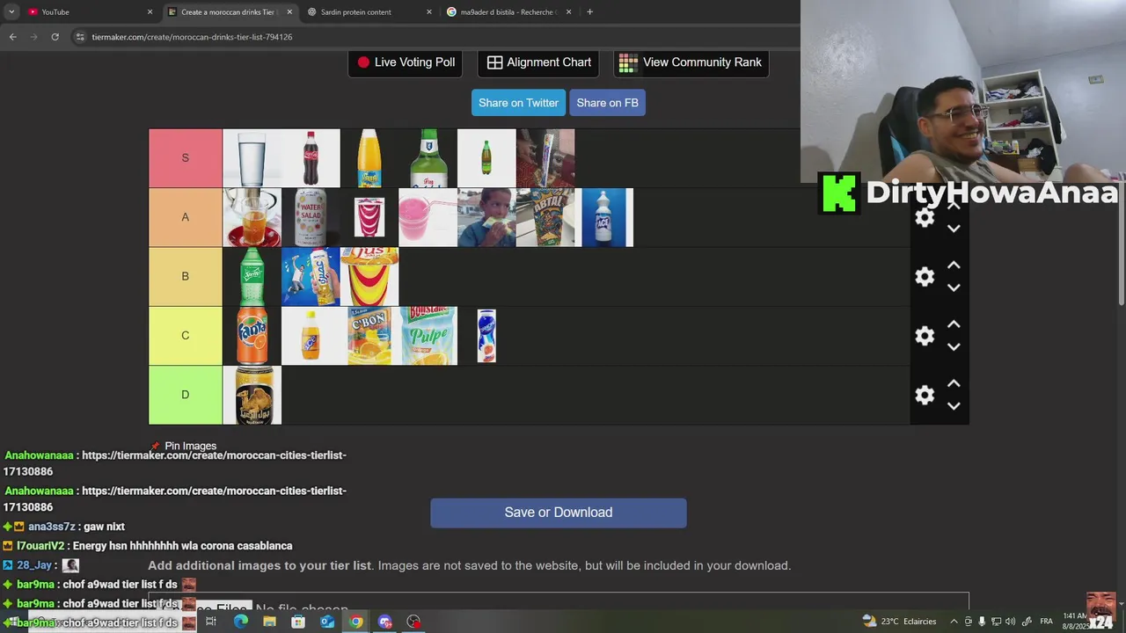Select the black gold can in D tier
The height and width of the screenshot is (633, 1126).
tap(252, 395)
